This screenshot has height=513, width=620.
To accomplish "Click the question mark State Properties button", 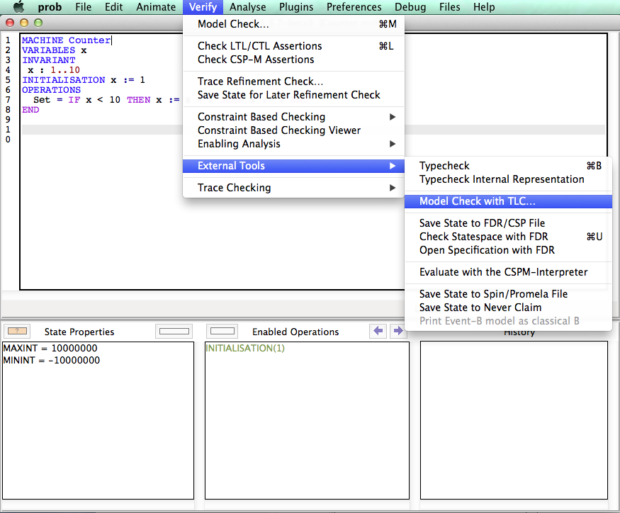I will 17,331.
